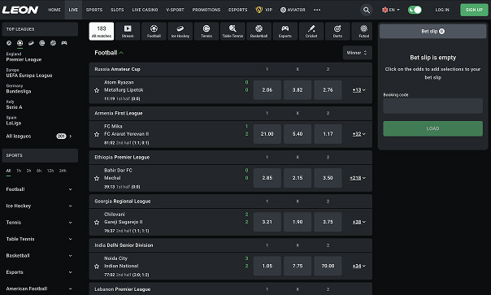Screen dimensions: 491x295
Task: Favorite the Chikhvani match star
Action: (x=97, y=222)
